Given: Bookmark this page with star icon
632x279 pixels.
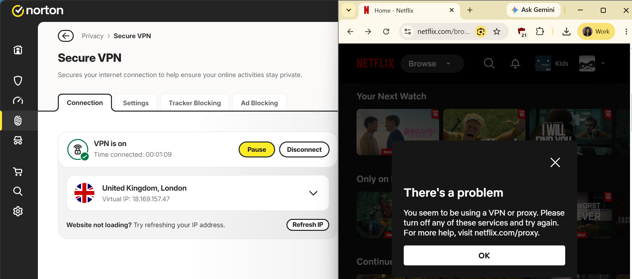Looking at the screenshot, I should click(x=497, y=32).
